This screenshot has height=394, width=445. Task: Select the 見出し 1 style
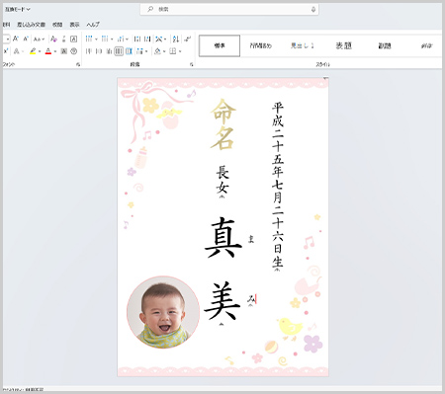click(303, 45)
